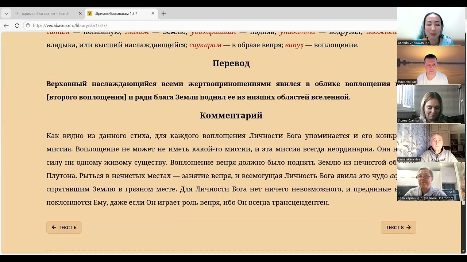467x262 pixels.
Task: Close the шримад бхагаватам Search tab
Action: (x=80, y=13)
